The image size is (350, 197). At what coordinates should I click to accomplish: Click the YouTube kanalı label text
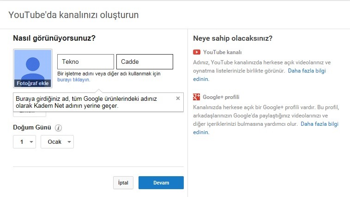click(x=222, y=52)
